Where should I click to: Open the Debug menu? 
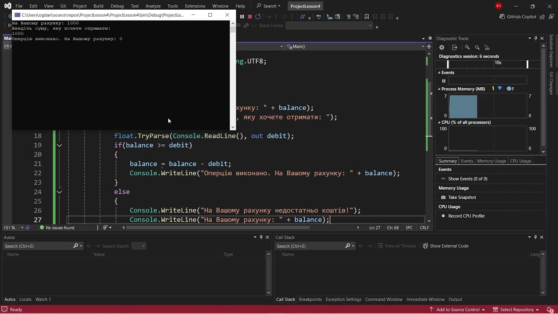pyautogui.click(x=117, y=6)
